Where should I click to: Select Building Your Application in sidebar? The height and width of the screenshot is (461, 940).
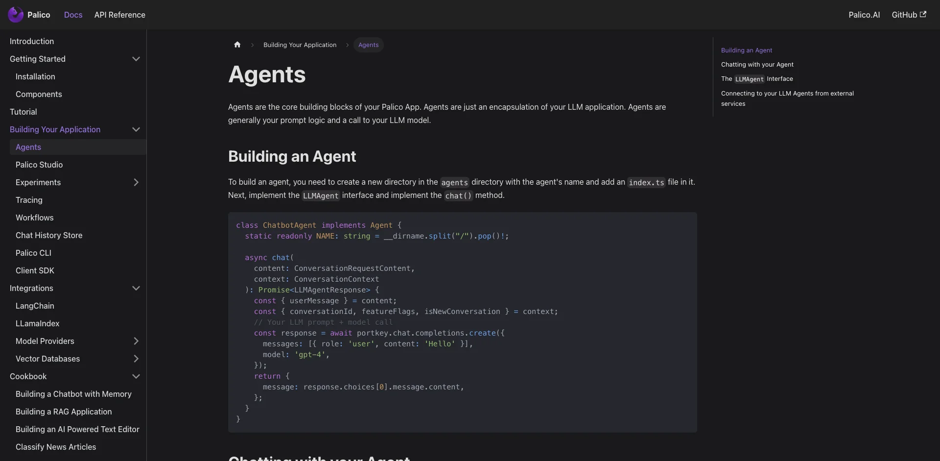coord(55,129)
